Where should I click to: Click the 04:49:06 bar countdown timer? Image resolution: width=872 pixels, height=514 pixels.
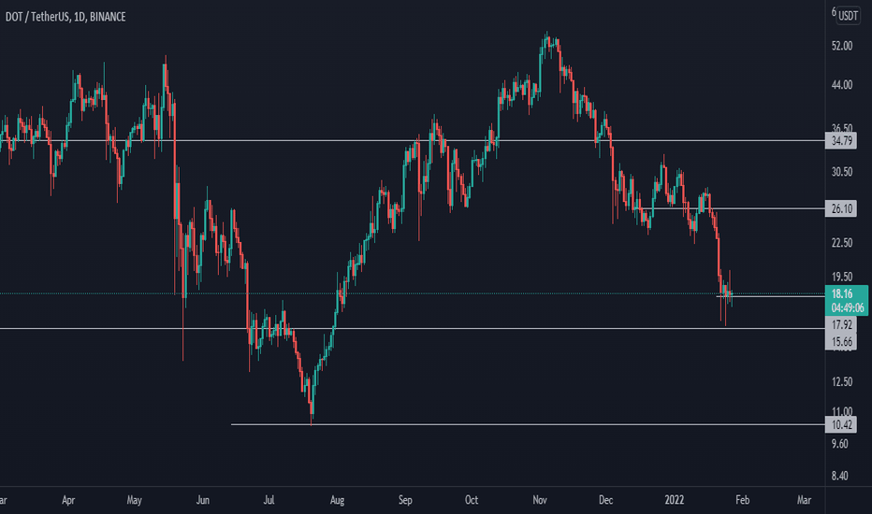pos(848,307)
